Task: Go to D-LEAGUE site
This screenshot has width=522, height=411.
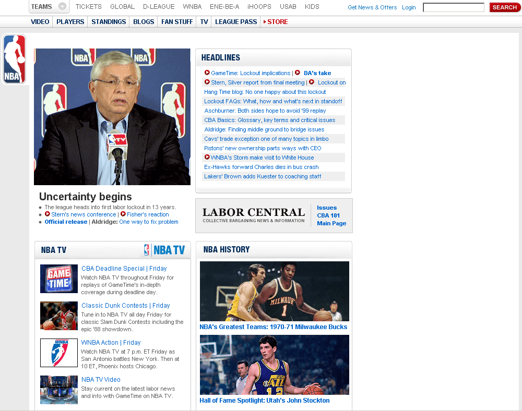Action: coord(159,7)
